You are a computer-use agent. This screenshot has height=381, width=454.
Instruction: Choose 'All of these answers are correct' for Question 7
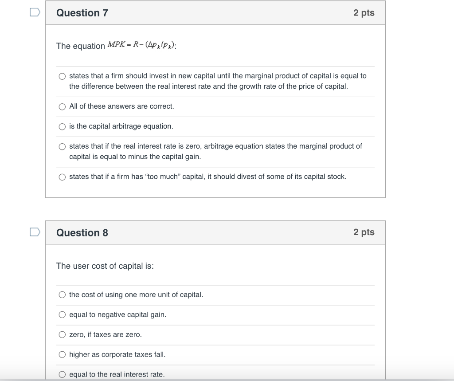click(x=62, y=106)
